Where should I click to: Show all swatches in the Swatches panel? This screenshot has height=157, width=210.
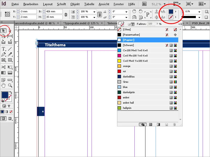[x=143, y=125]
